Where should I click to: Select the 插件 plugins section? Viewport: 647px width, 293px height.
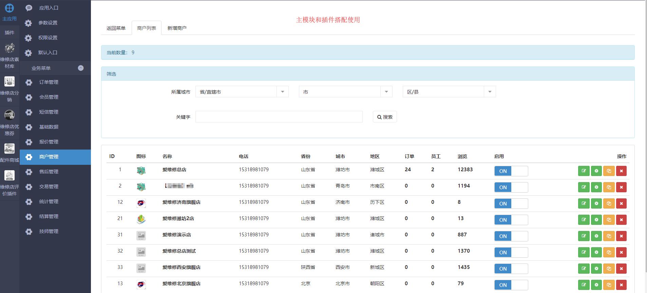pos(9,33)
